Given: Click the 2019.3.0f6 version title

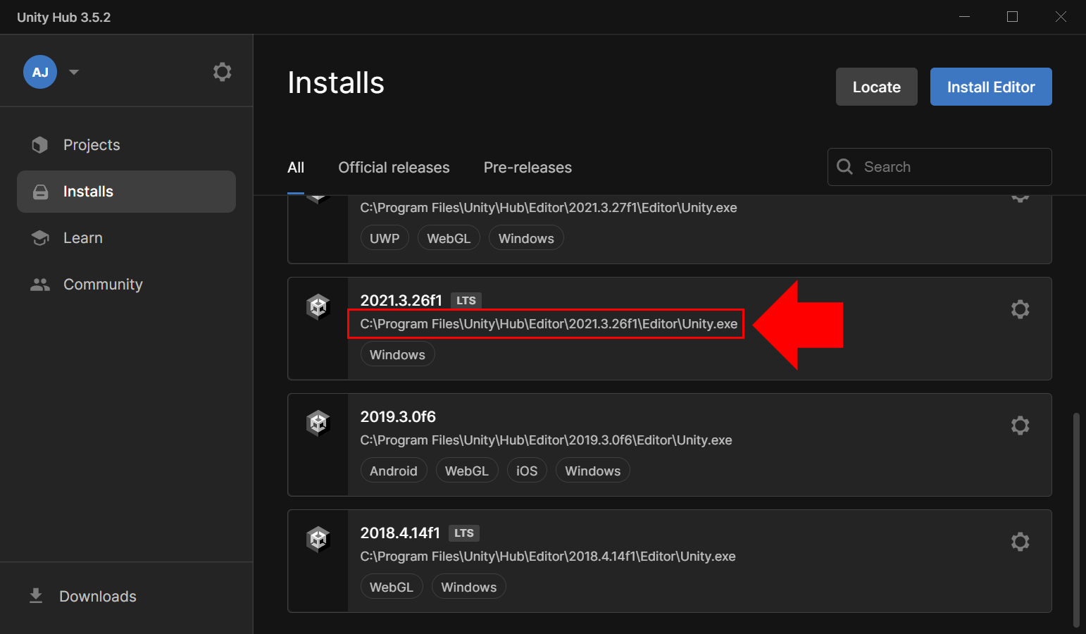Looking at the screenshot, I should 398,417.
